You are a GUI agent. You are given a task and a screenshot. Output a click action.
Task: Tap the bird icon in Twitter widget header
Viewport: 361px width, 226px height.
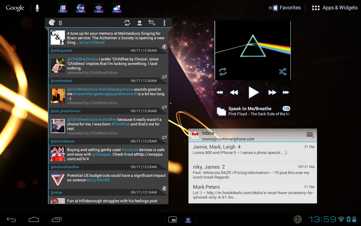pyautogui.click(x=52, y=23)
